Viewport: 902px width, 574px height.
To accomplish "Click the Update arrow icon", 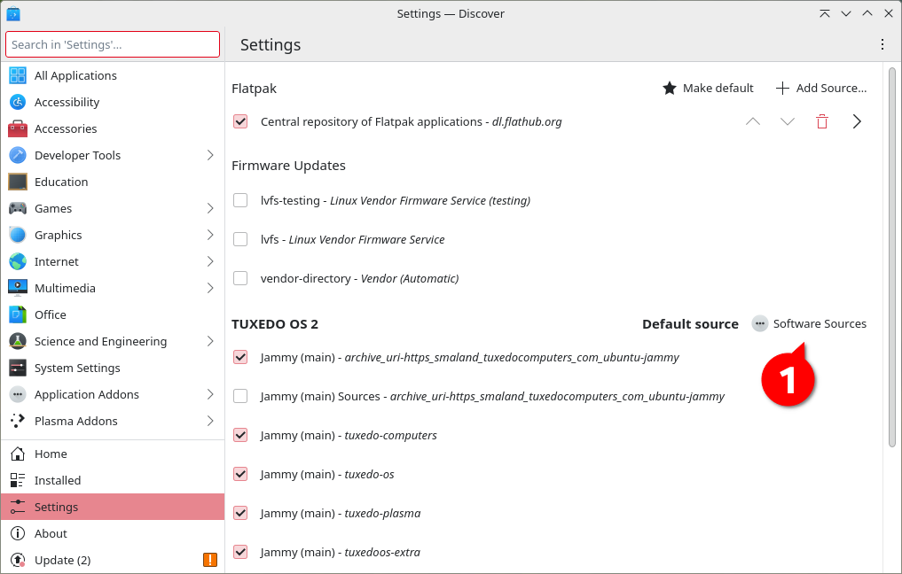I will click(18, 560).
